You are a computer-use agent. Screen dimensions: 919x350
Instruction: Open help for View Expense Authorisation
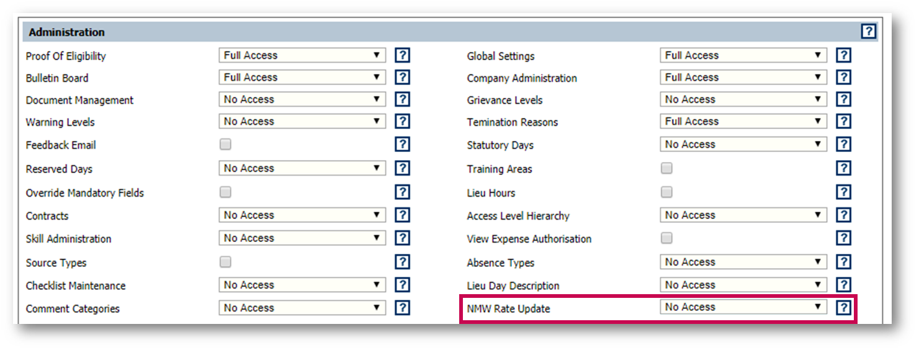tap(843, 238)
